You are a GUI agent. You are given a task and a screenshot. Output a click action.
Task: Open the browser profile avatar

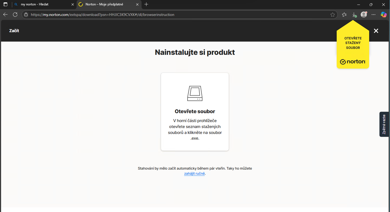(364, 15)
